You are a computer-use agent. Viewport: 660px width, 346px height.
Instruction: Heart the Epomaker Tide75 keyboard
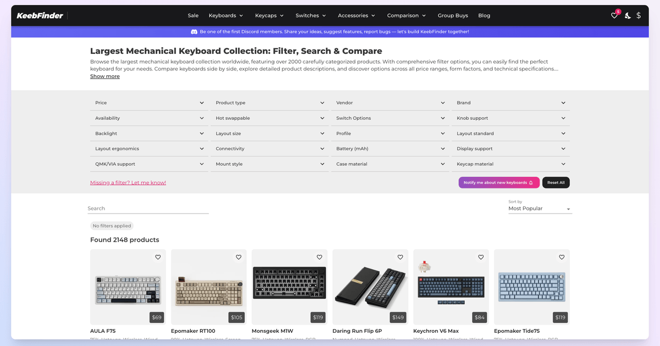coord(562,257)
